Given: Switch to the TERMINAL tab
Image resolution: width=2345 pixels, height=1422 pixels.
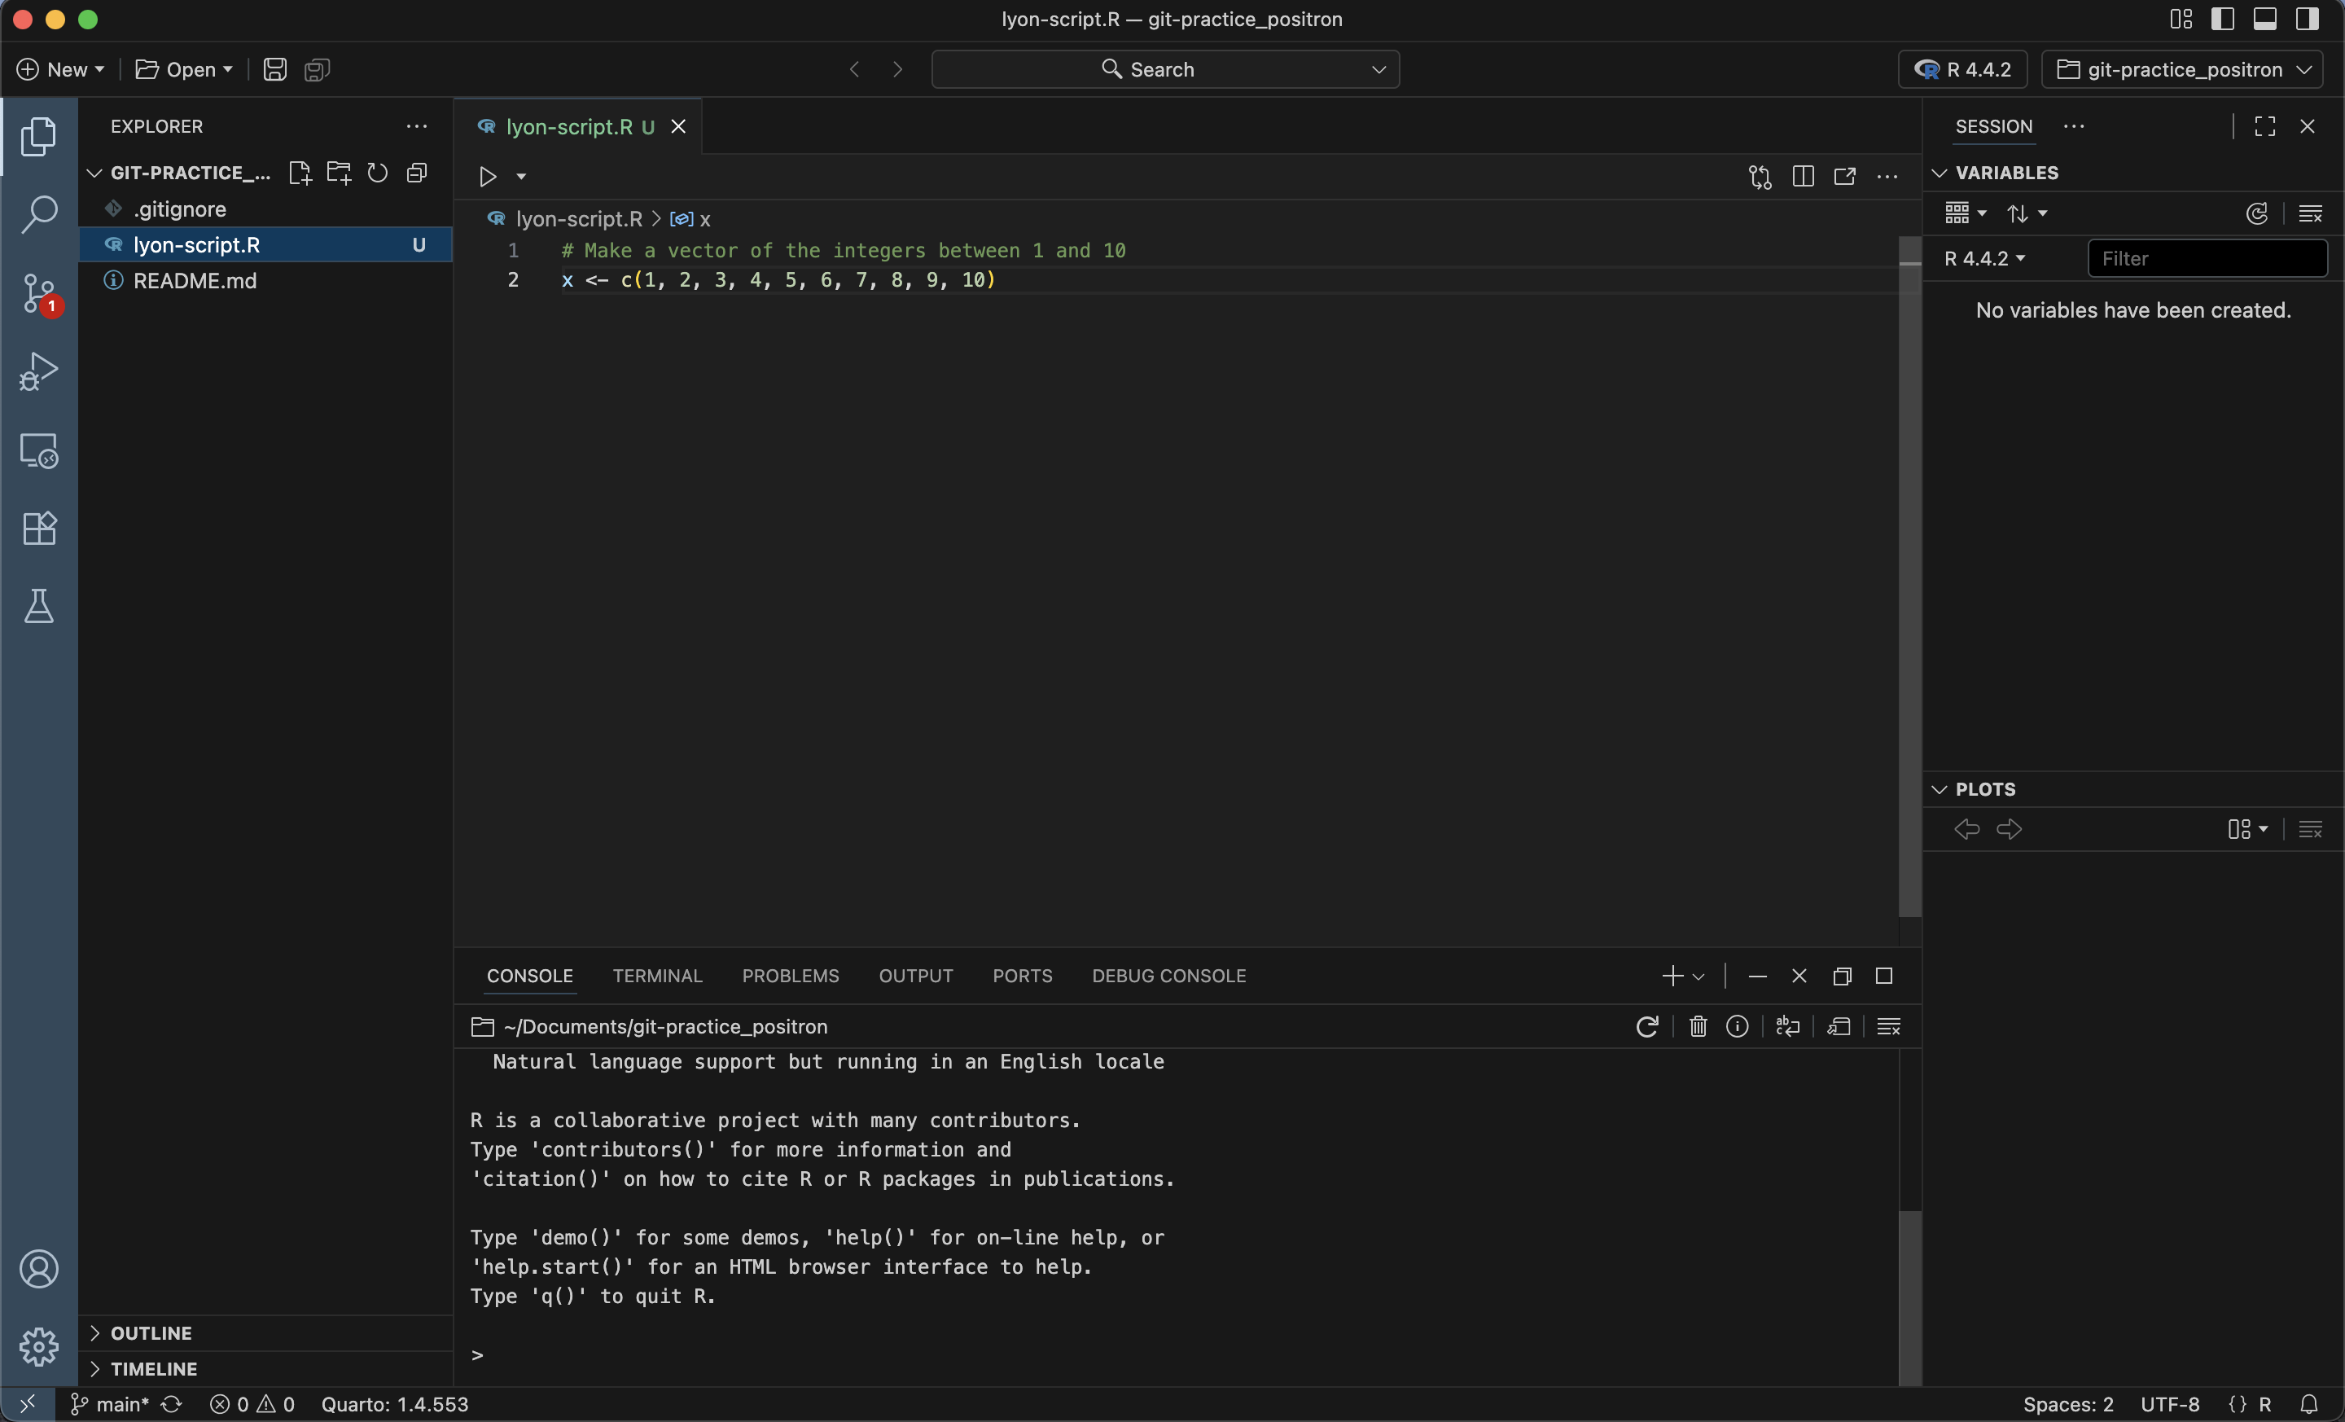Looking at the screenshot, I should (658, 976).
